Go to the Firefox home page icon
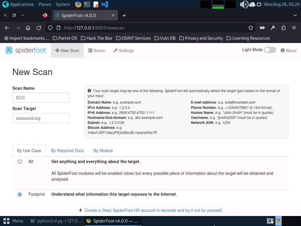The height and width of the screenshot is (226, 301). coord(28,28)
